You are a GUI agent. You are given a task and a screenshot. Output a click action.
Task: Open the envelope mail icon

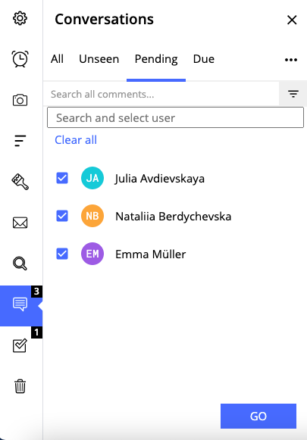point(20,223)
